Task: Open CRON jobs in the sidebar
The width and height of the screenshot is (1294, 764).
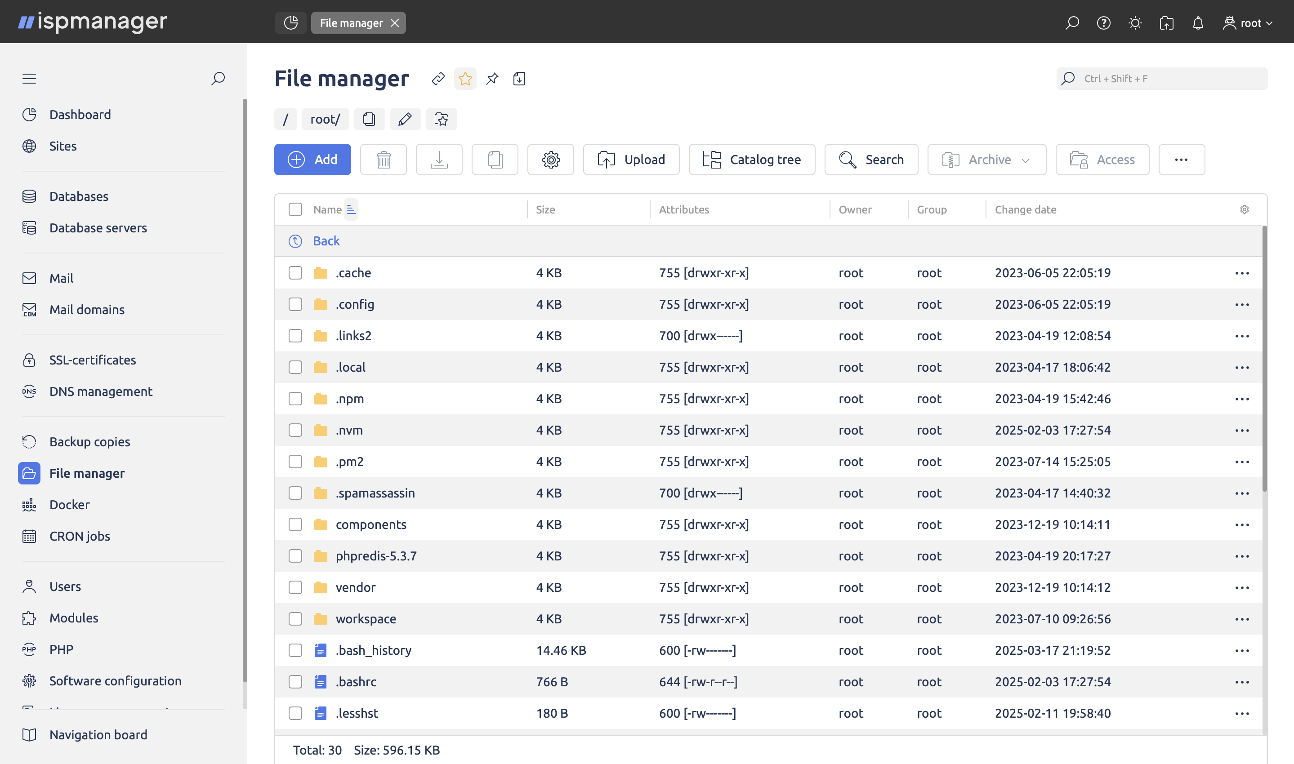Action: (79, 536)
